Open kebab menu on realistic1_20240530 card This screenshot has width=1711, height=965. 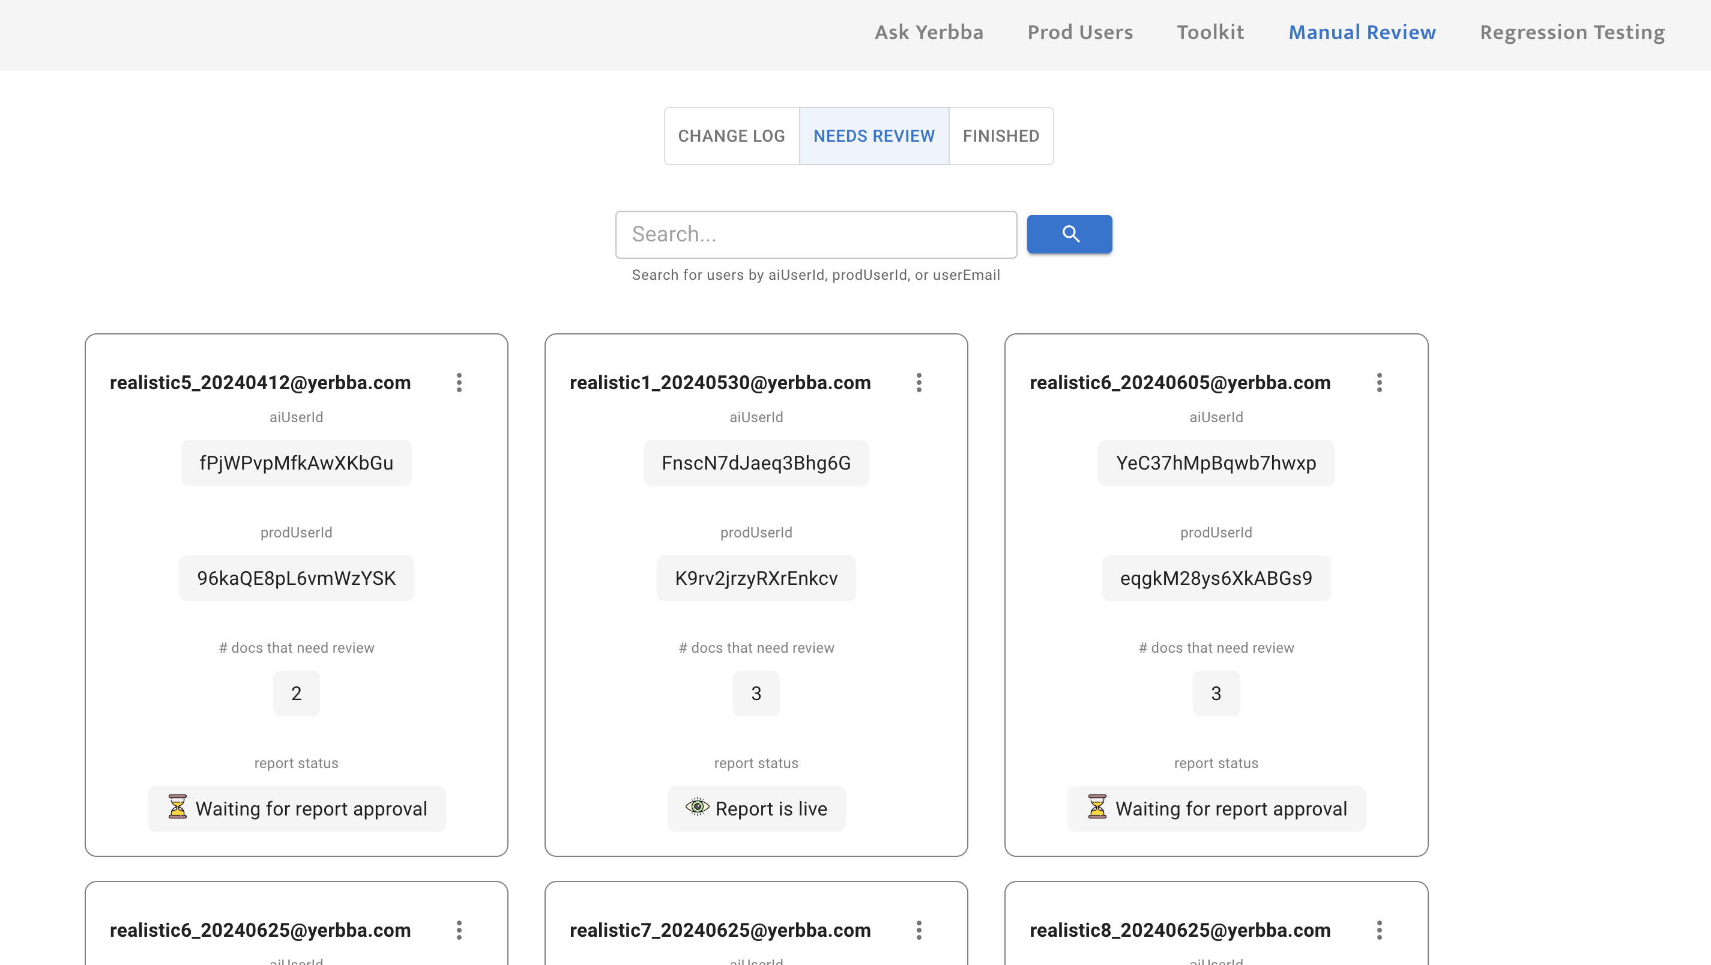(x=919, y=383)
